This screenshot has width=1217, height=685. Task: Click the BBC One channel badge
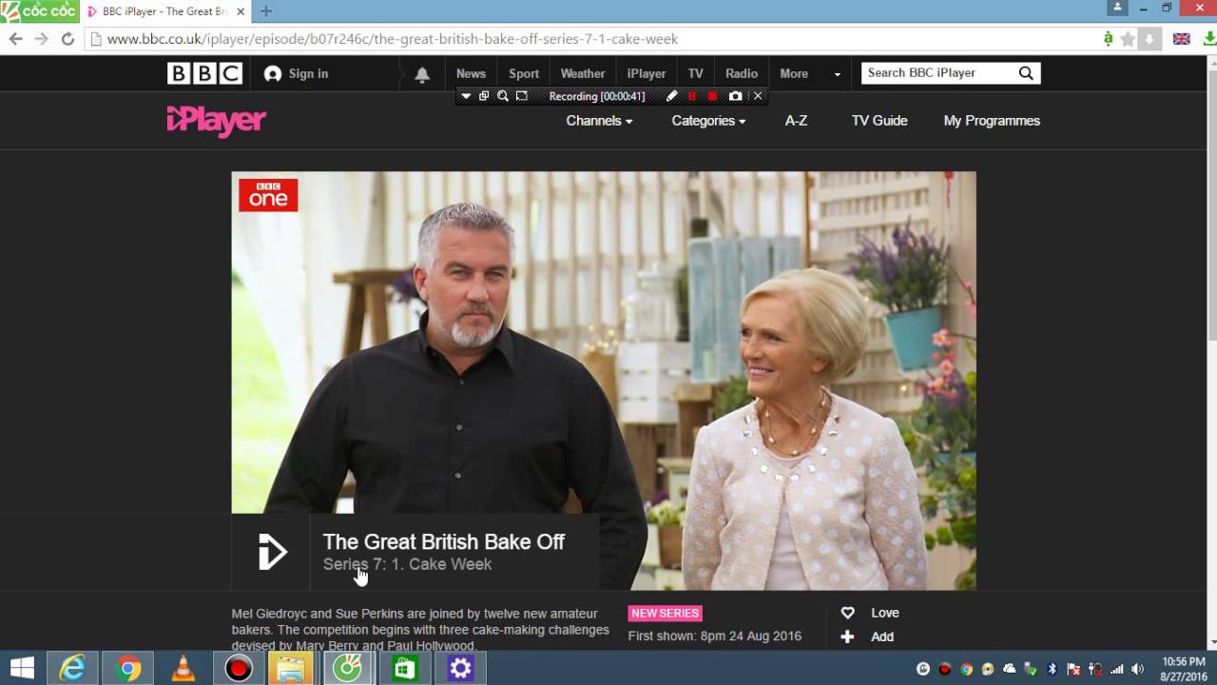coord(268,195)
